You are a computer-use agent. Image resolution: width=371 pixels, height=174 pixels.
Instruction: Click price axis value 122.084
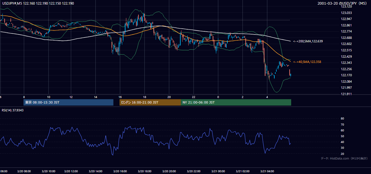pos(346,81)
